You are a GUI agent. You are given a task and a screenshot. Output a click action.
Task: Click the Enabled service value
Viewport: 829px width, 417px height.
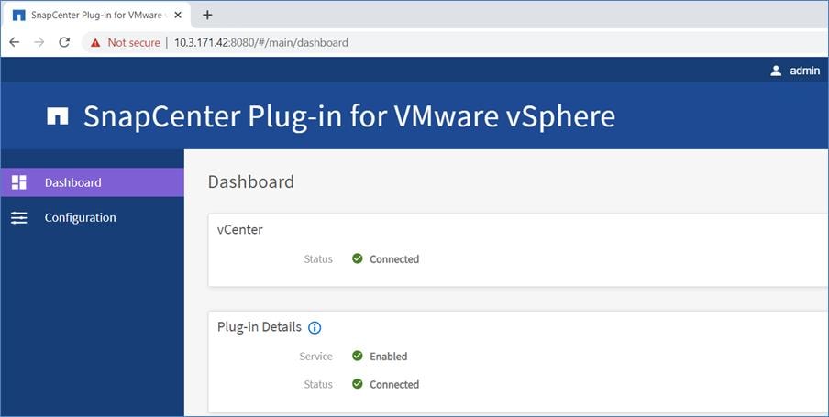[x=389, y=357]
